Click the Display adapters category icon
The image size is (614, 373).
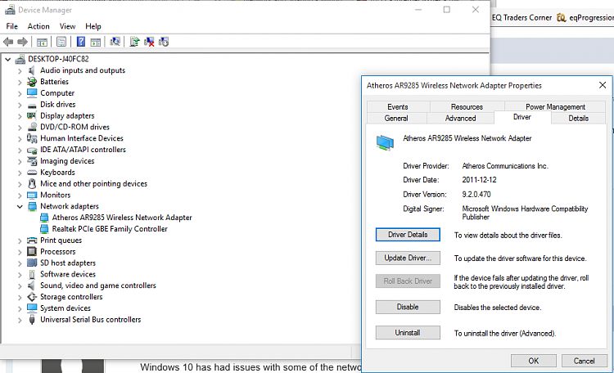tap(32, 115)
